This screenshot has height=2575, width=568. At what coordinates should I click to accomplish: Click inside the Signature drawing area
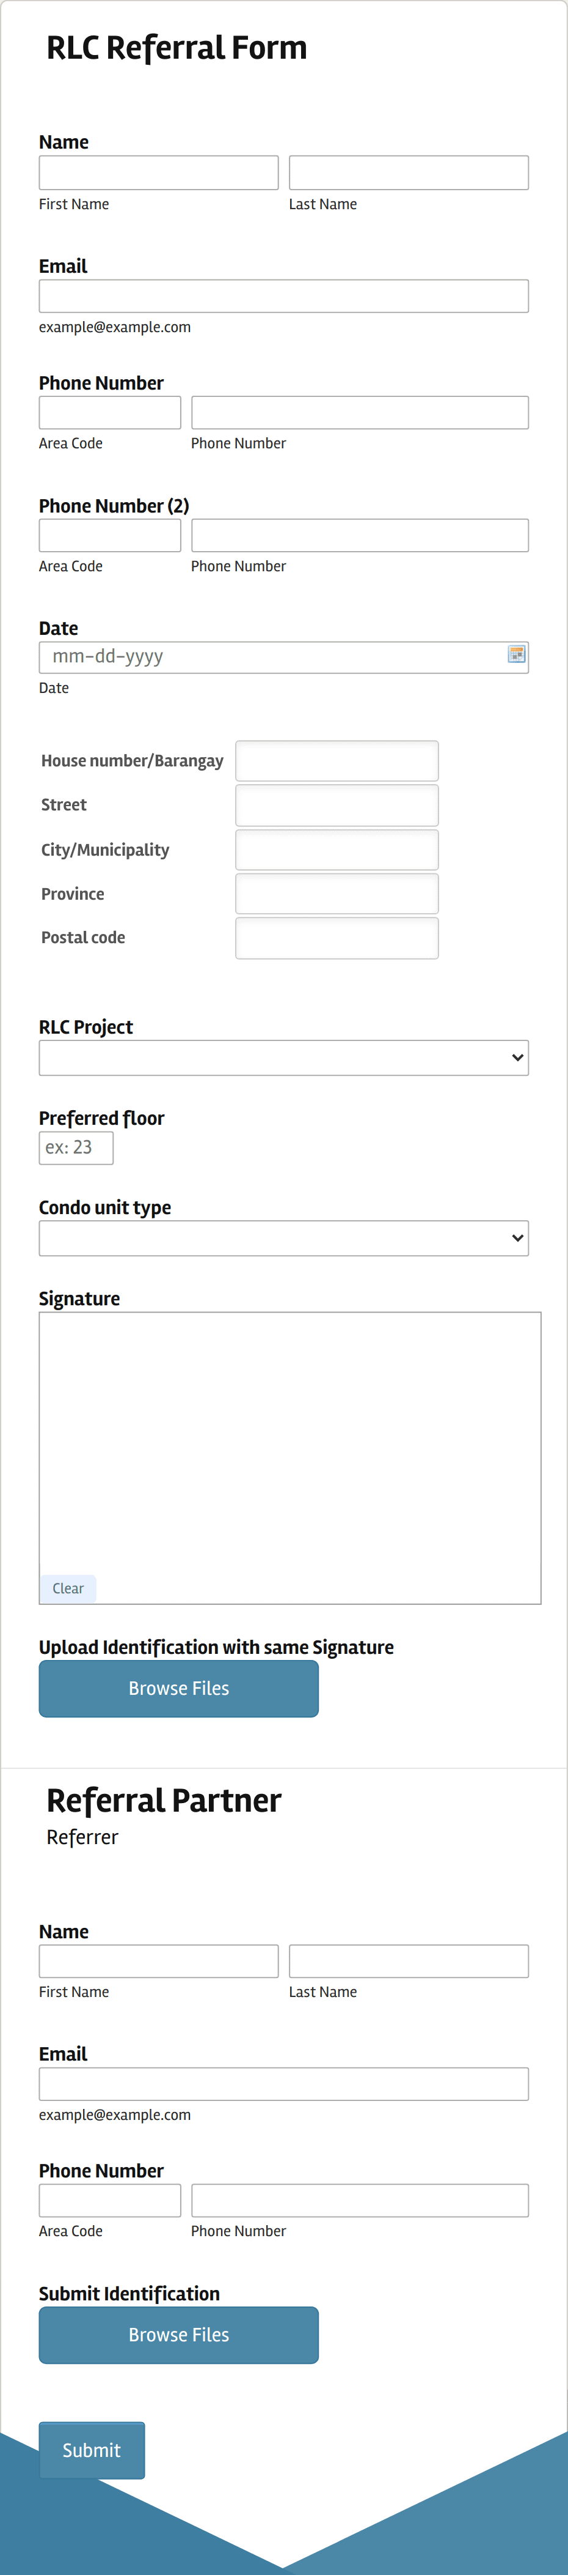(x=289, y=1439)
